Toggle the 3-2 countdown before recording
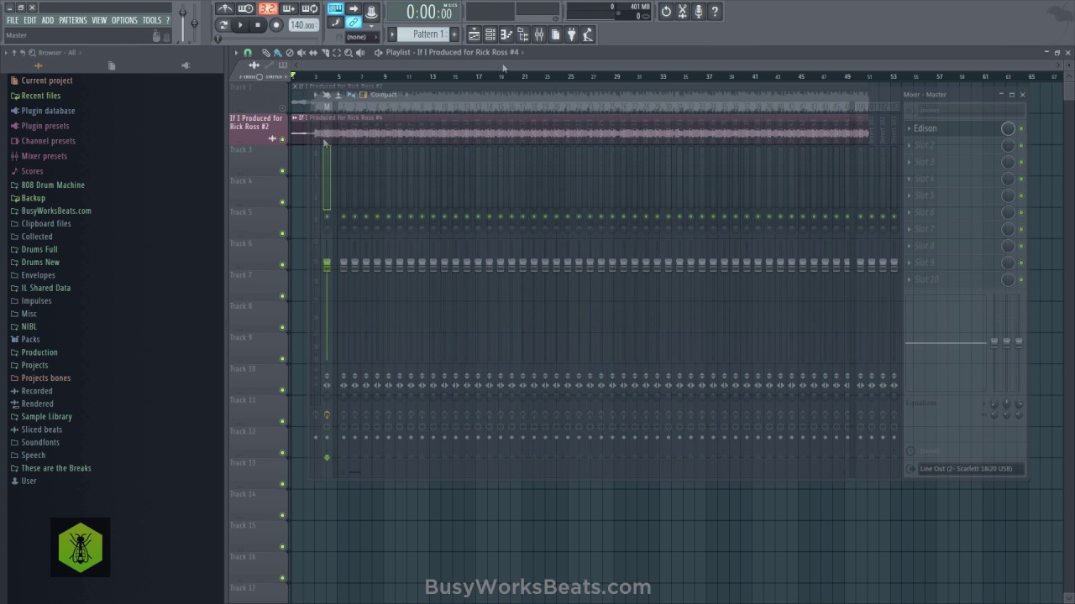1075x604 pixels. click(x=268, y=8)
